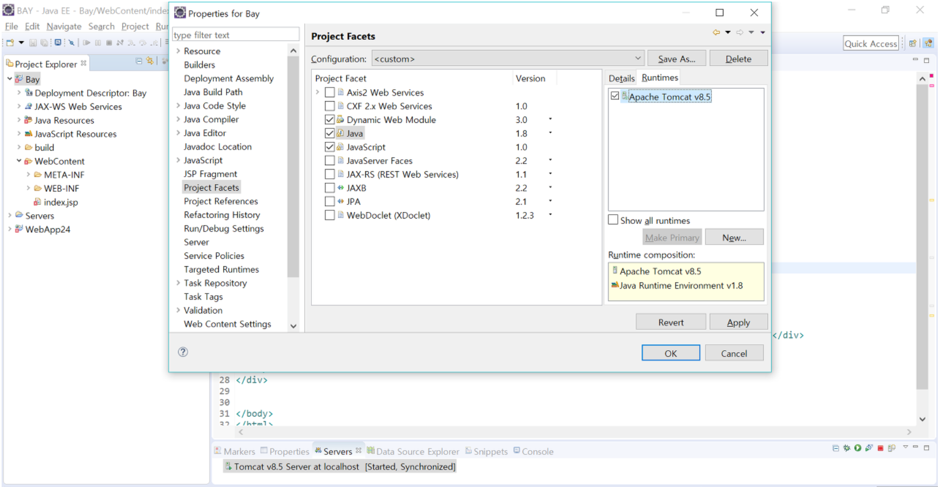Click the New... runtime button

[734, 238]
